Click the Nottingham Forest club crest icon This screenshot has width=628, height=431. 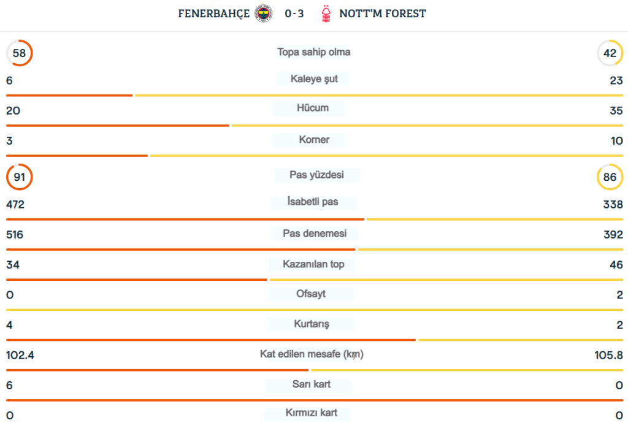point(326,13)
